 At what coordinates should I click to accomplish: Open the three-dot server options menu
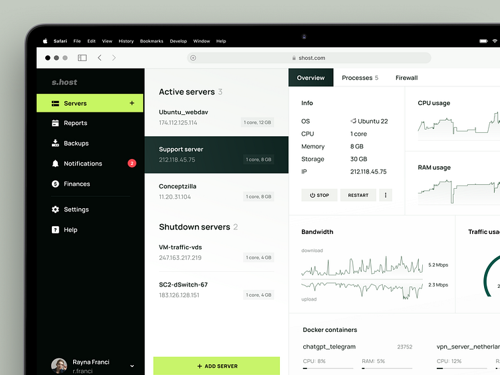tap(385, 195)
